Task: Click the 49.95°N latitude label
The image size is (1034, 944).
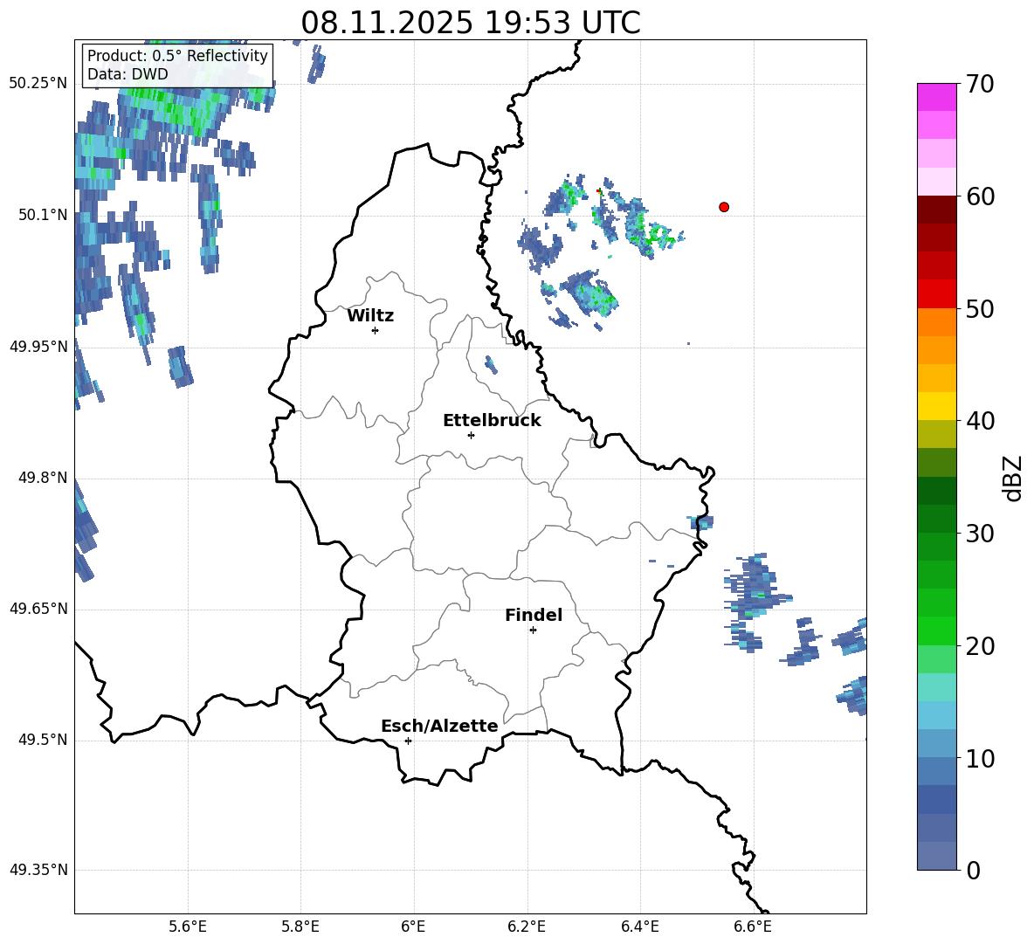Action: [x=38, y=346]
